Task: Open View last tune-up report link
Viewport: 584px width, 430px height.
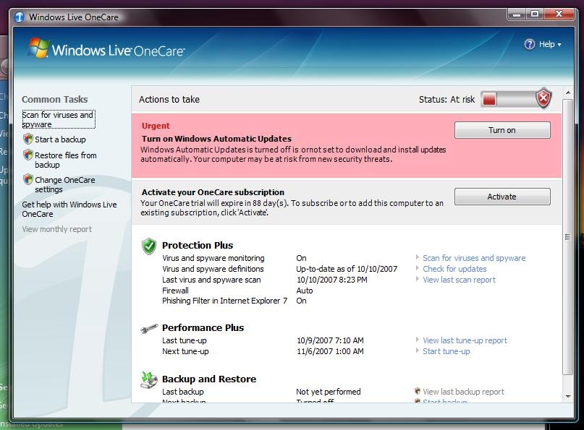Action: pos(465,340)
